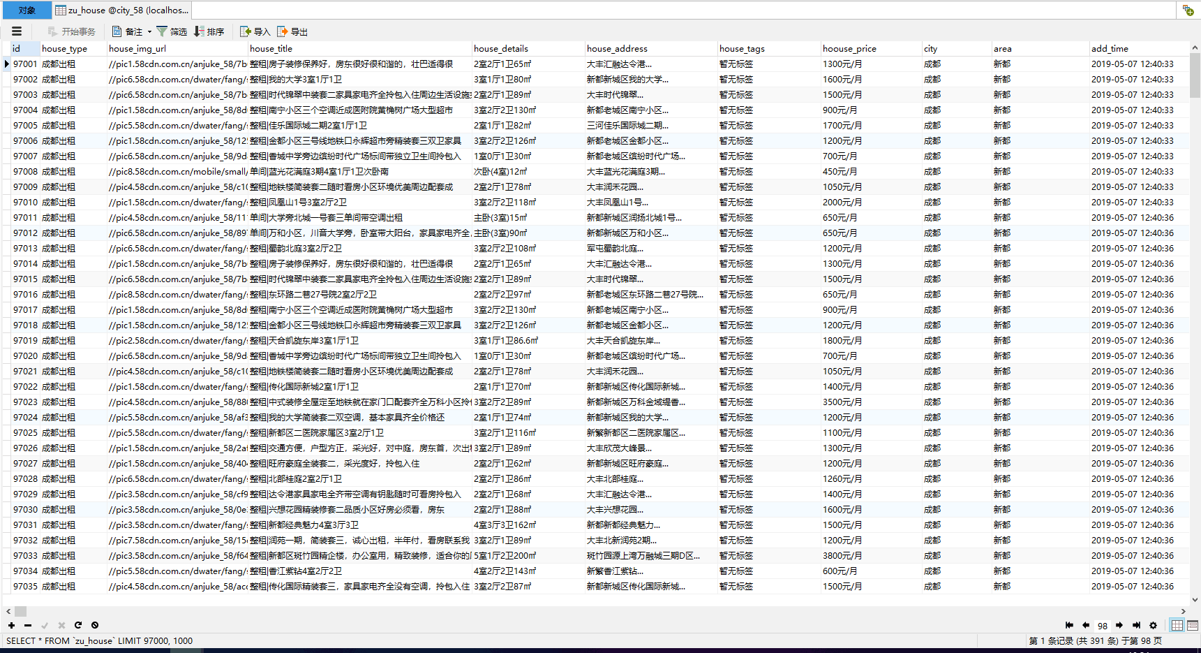Click house_type cell in row 97005
Viewport: 1201px width, 653px height.
(73, 125)
